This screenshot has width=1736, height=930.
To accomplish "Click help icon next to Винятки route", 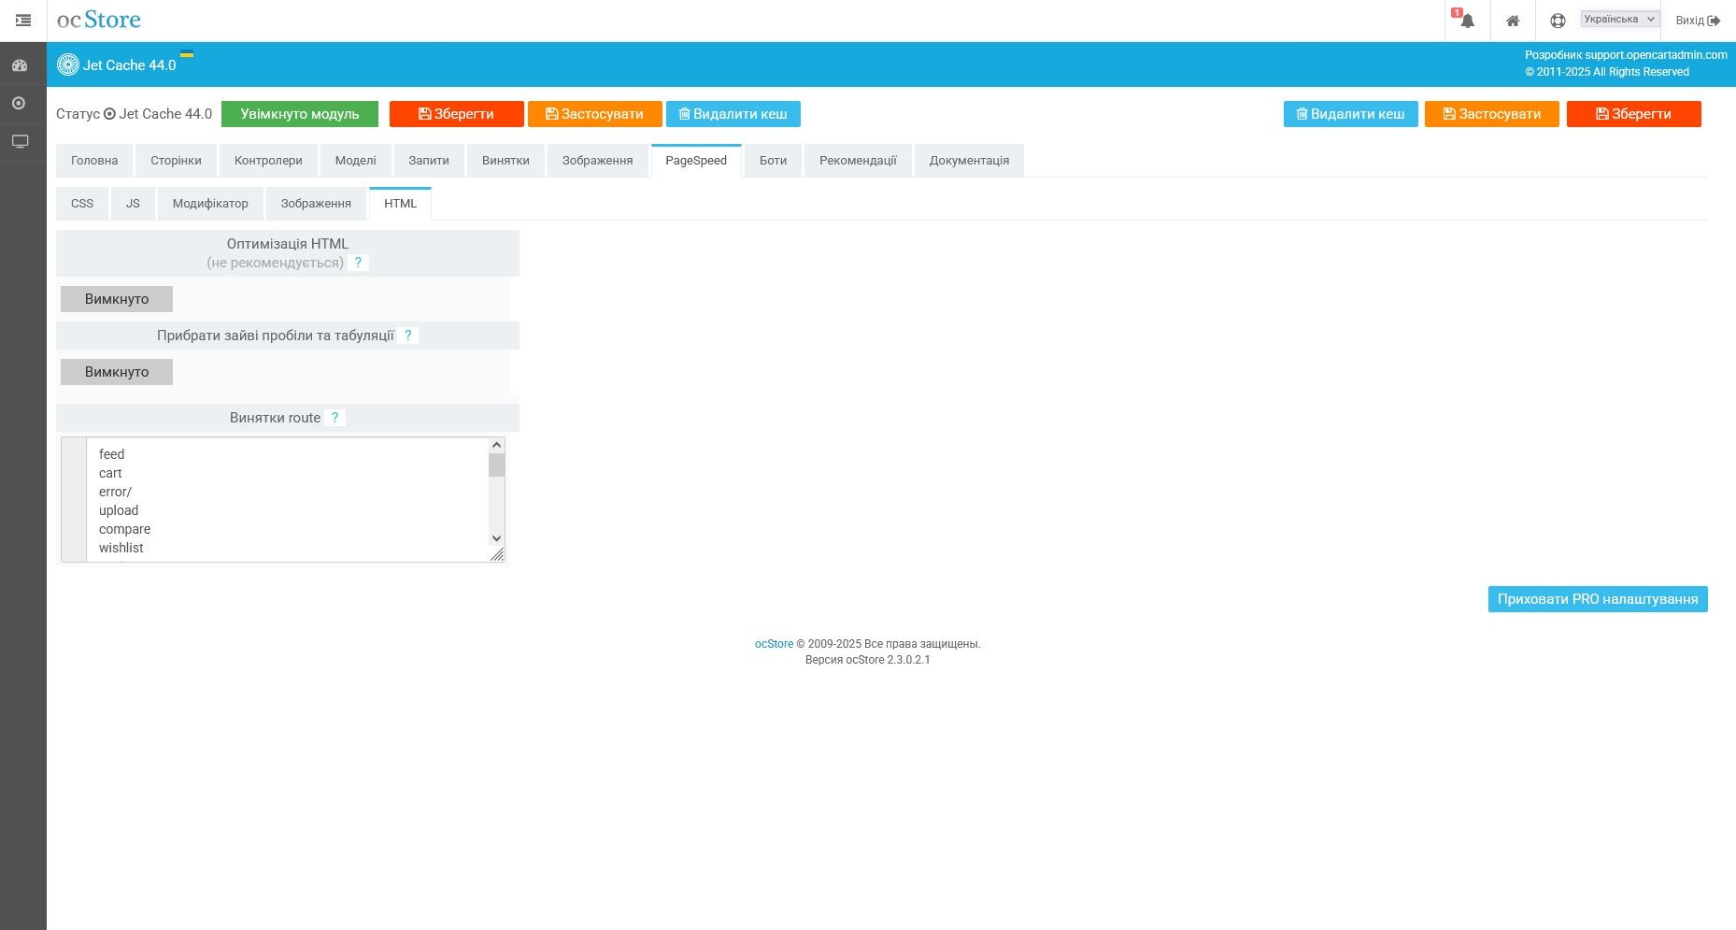I will pyautogui.click(x=334, y=418).
